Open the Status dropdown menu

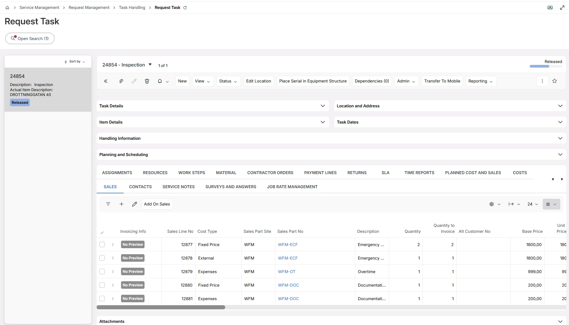(228, 81)
